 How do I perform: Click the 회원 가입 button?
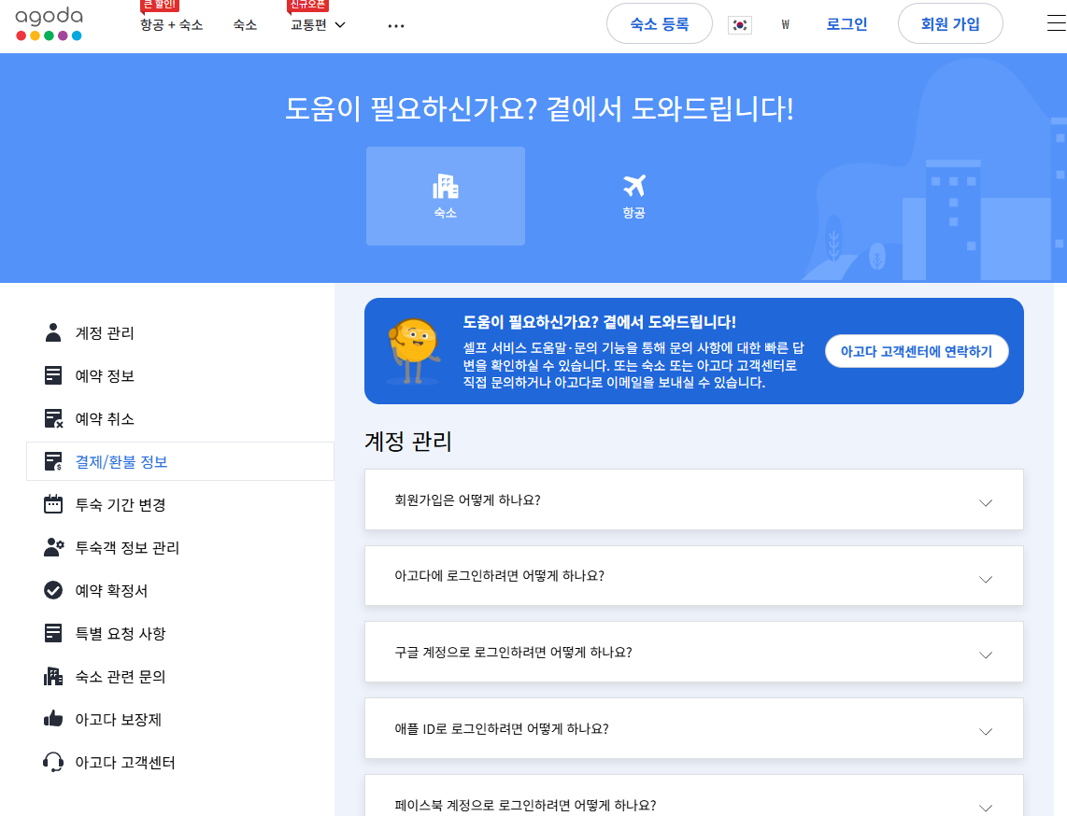pyautogui.click(x=950, y=23)
